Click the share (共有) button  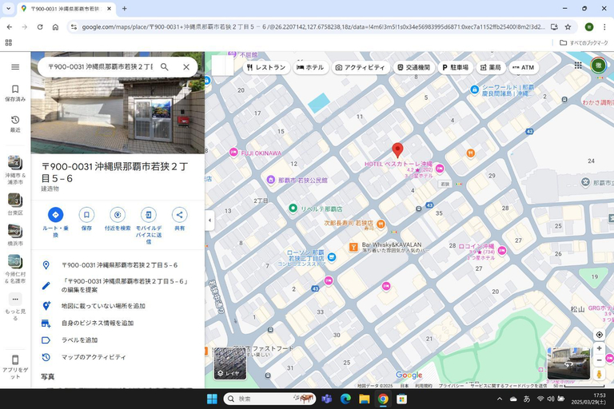click(179, 214)
